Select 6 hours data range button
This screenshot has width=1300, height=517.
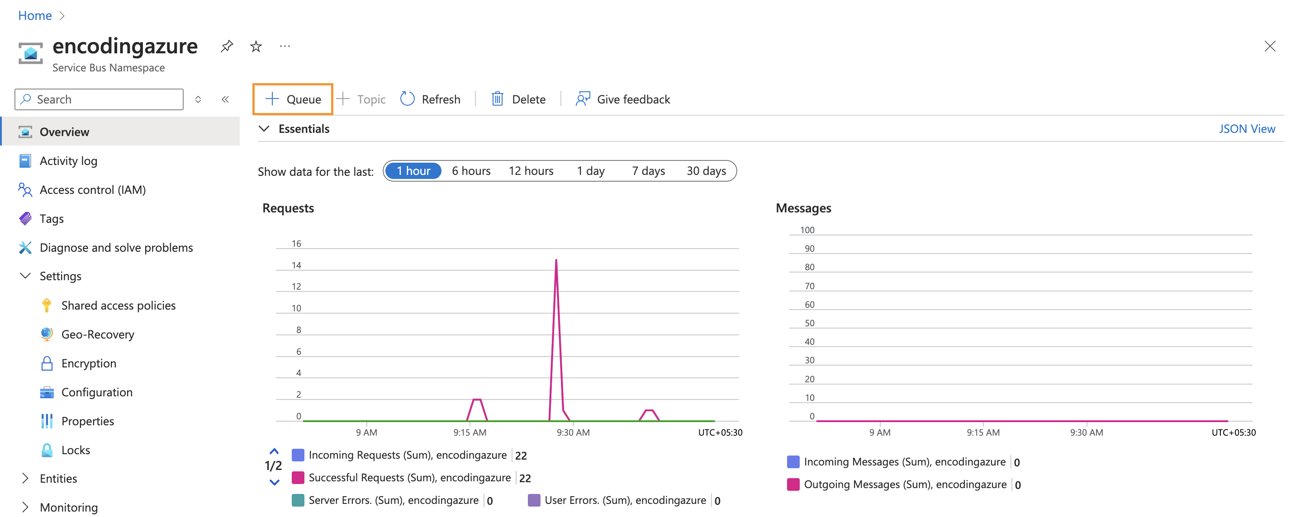click(469, 171)
